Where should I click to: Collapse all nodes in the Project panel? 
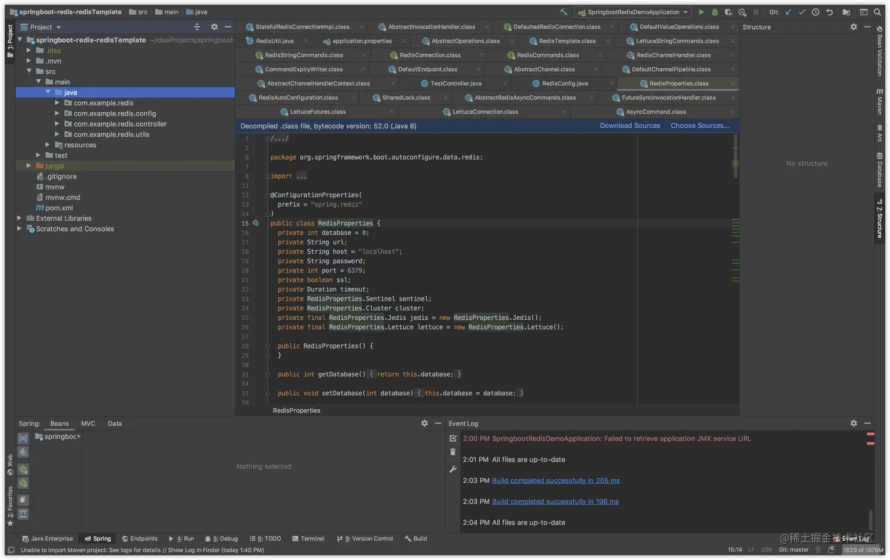coord(197,27)
